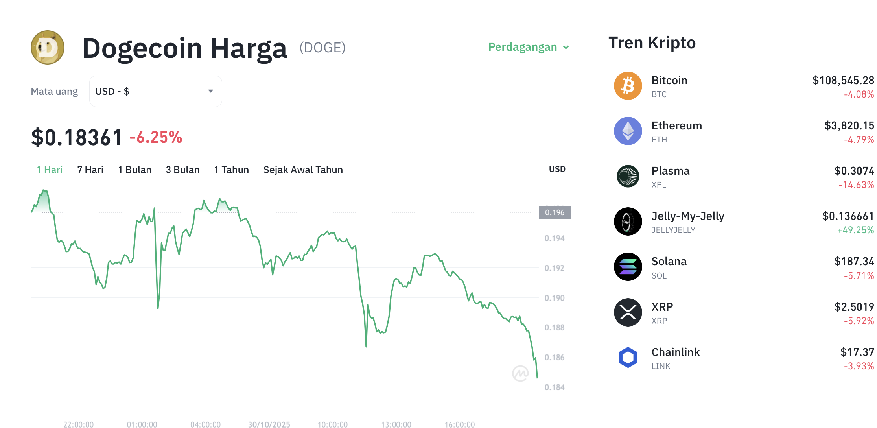Activate the 1 Tahun time range
The height and width of the screenshot is (428, 877).
(231, 170)
